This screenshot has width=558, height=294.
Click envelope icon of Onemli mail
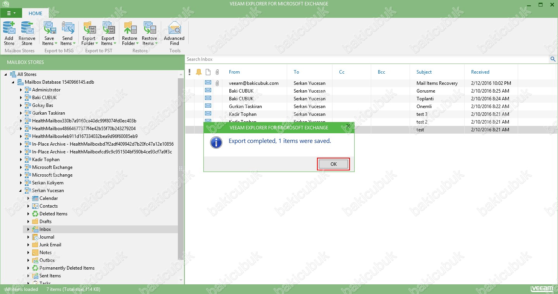(208, 106)
